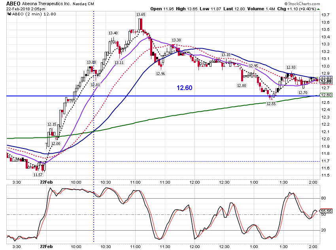Click the company name Abeona Therapeutics Inc.
The height and width of the screenshot is (250, 336).
[x=46, y=4]
